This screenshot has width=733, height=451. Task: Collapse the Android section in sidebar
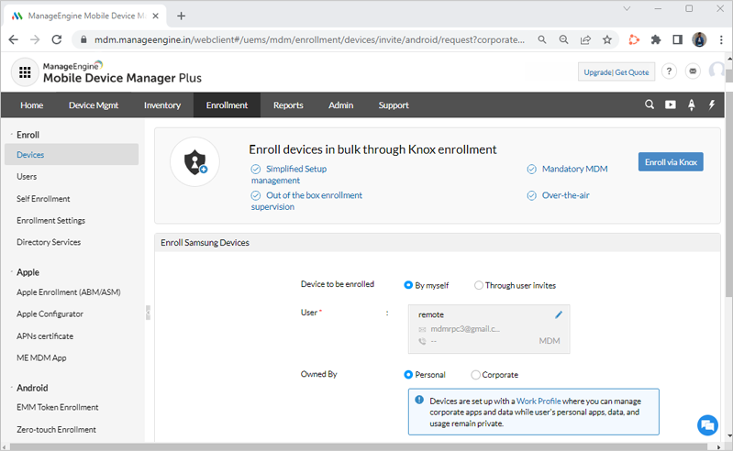11,388
